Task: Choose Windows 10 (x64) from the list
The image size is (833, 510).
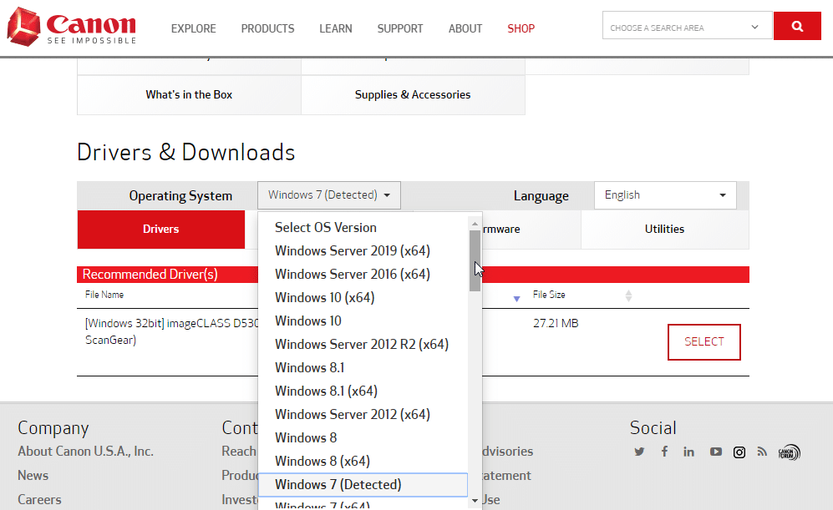Action: (324, 297)
